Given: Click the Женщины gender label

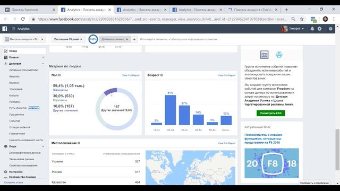Looking at the screenshot, I should (x=60, y=90).
